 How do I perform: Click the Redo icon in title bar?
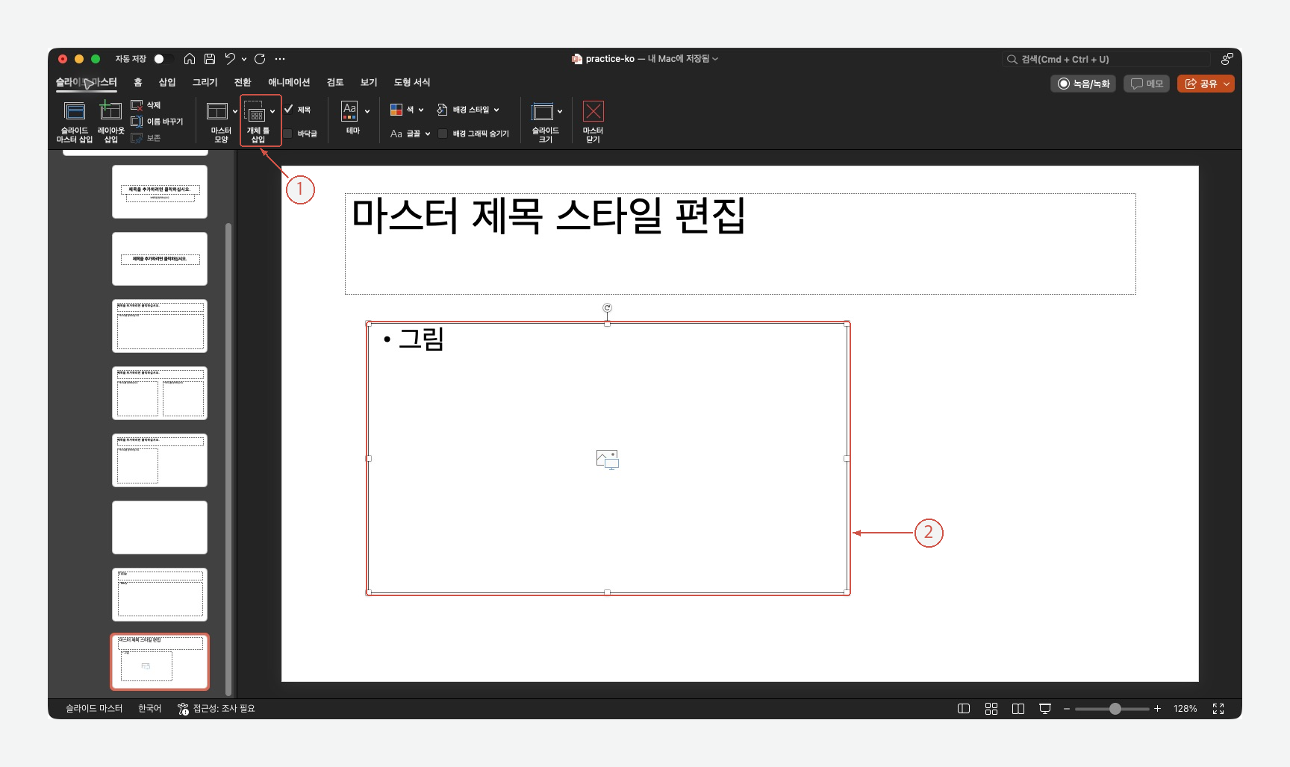tap(260, 59)
